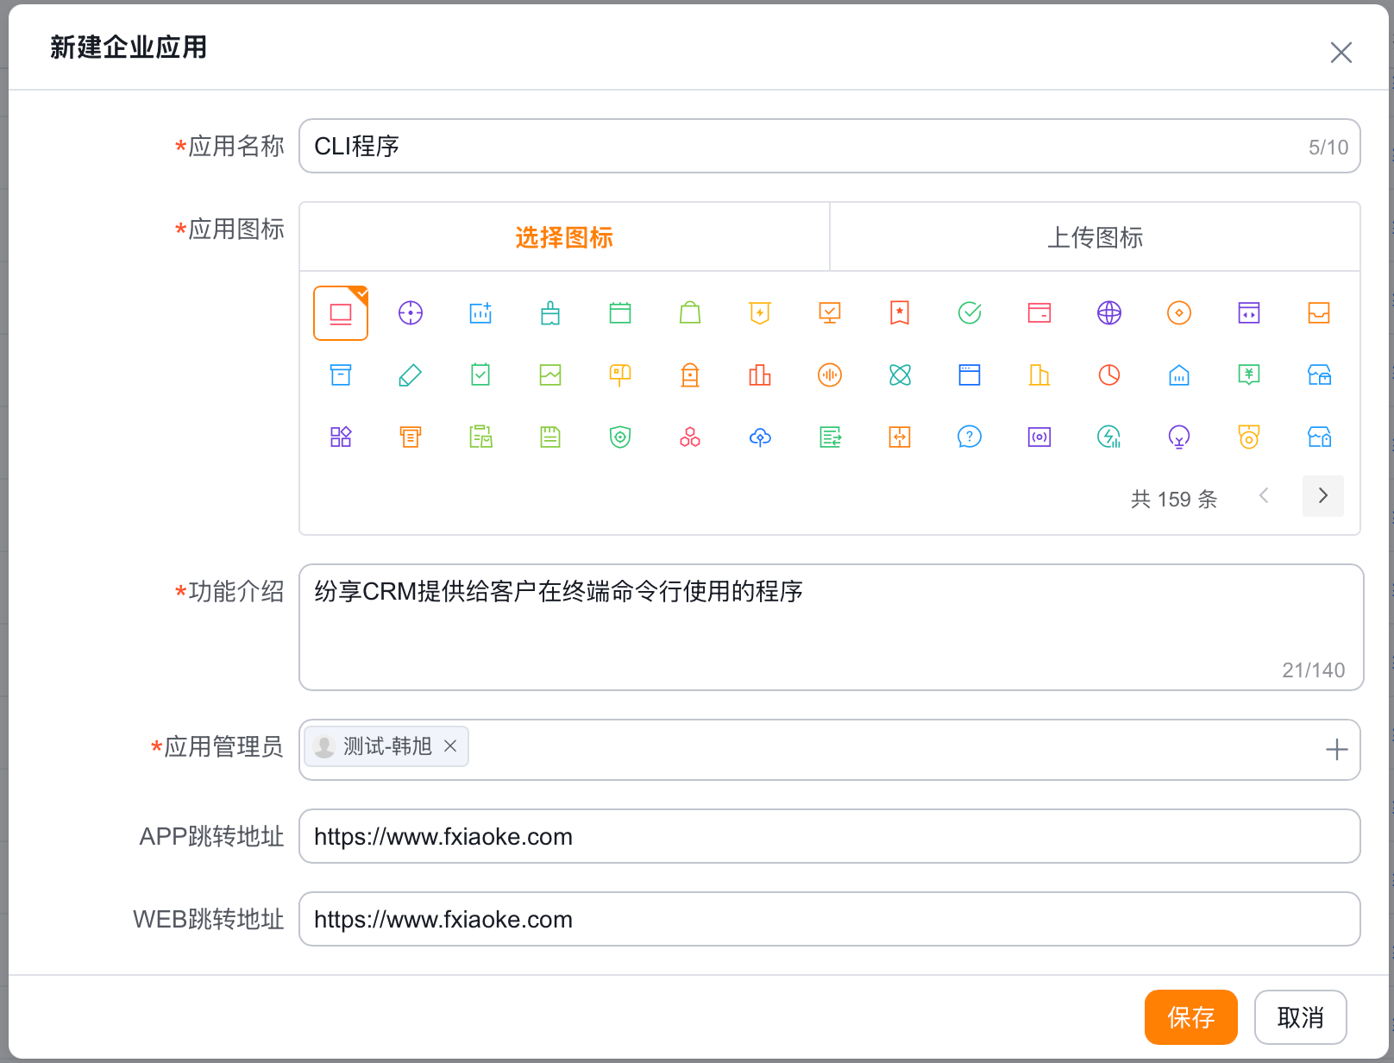
Task: Pick the purple grid widgets icon
Action: point(341,437)
